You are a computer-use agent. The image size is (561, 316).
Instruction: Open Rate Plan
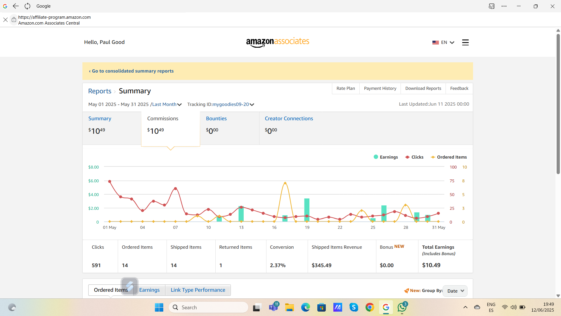pyautogui.click(x=346, y=88)
